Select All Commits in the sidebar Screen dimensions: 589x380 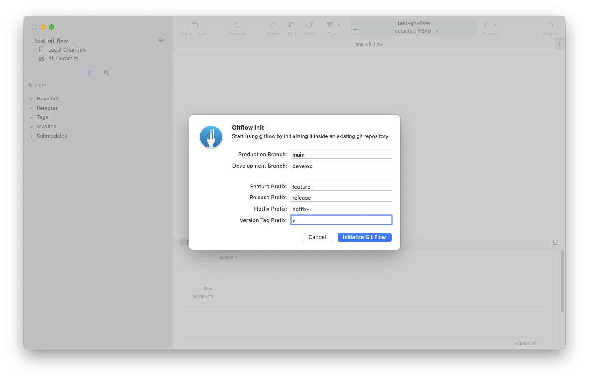(x=63, y=58)
